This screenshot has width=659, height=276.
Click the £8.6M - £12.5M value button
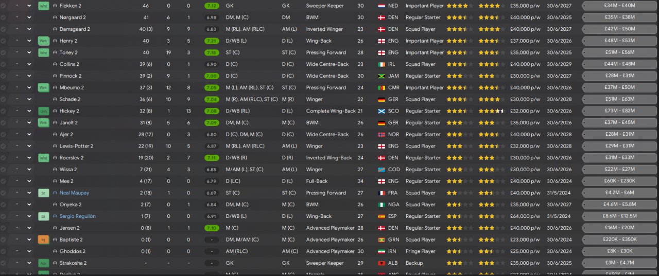point(620,216)
